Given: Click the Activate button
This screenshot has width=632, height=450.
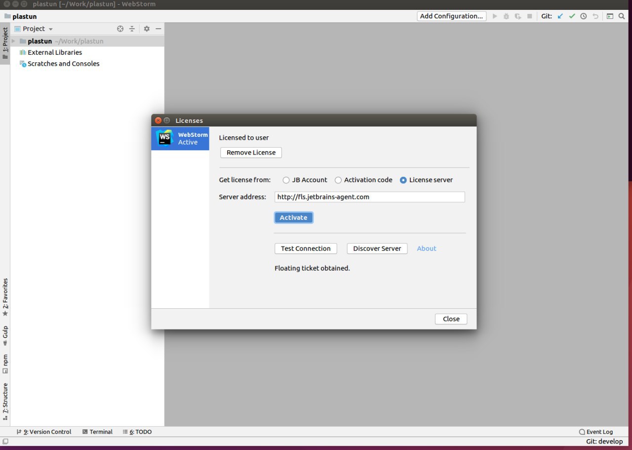Looking at the screenshot, I should (293, 218).
